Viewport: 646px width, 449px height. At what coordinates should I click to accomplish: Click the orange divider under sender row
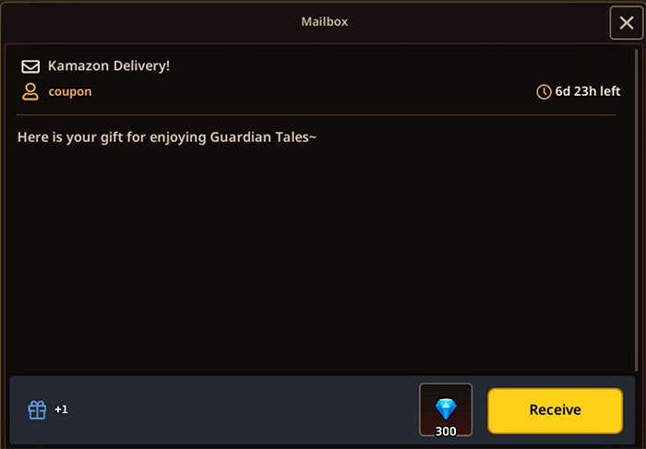tap(316, 115)
